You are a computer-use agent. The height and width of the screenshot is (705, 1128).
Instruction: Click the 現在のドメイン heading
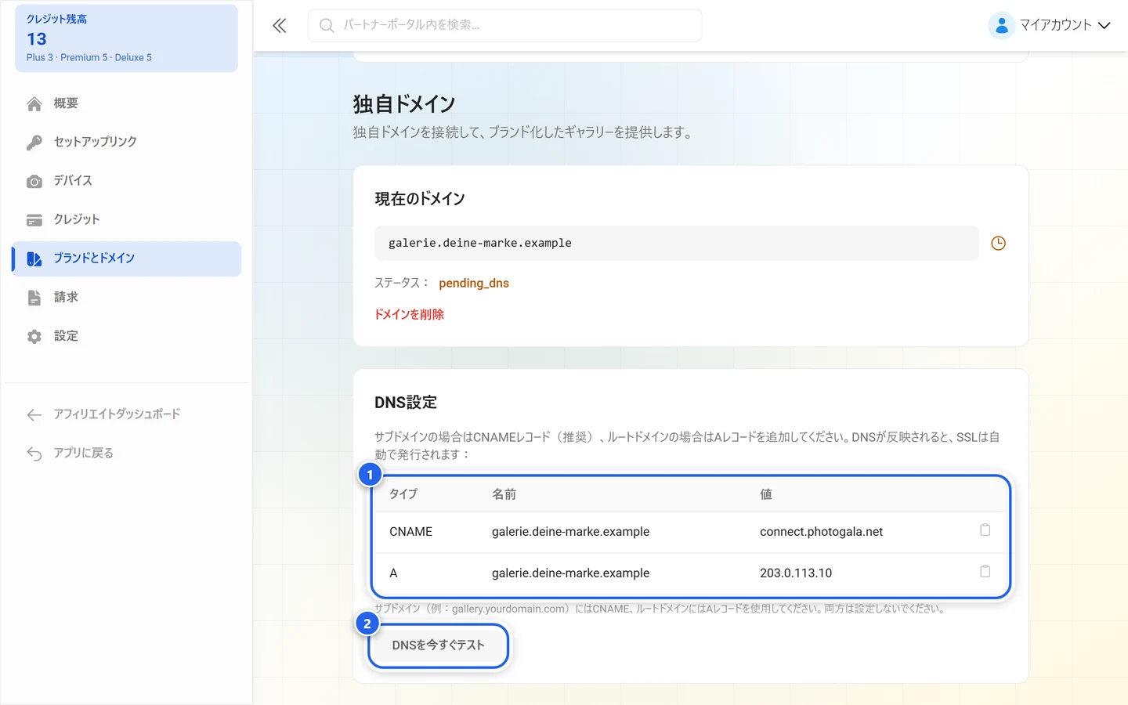[420, 199]
